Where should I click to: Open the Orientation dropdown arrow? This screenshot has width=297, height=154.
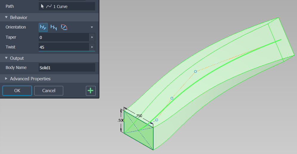pos(92,27)
